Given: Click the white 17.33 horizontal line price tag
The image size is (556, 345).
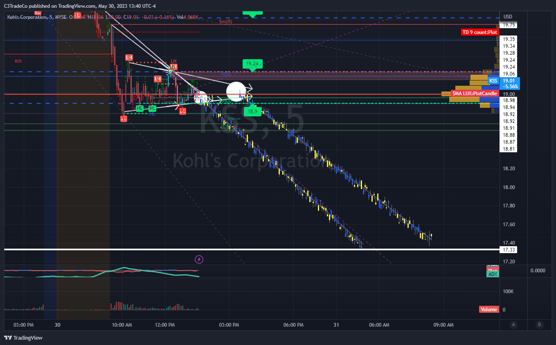Looking at the screenshot, I should point(509,249).
